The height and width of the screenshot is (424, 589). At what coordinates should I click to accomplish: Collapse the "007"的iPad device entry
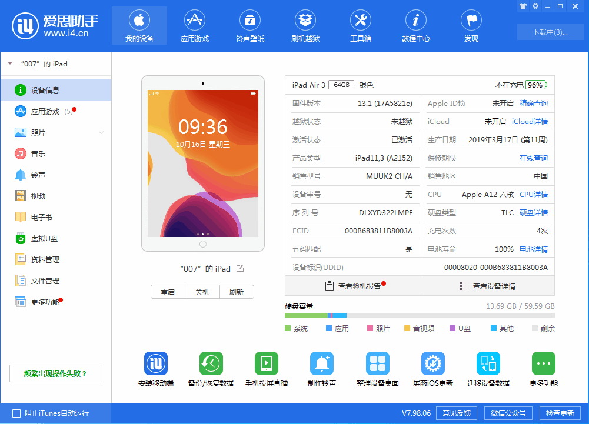(x=10, y=63)
